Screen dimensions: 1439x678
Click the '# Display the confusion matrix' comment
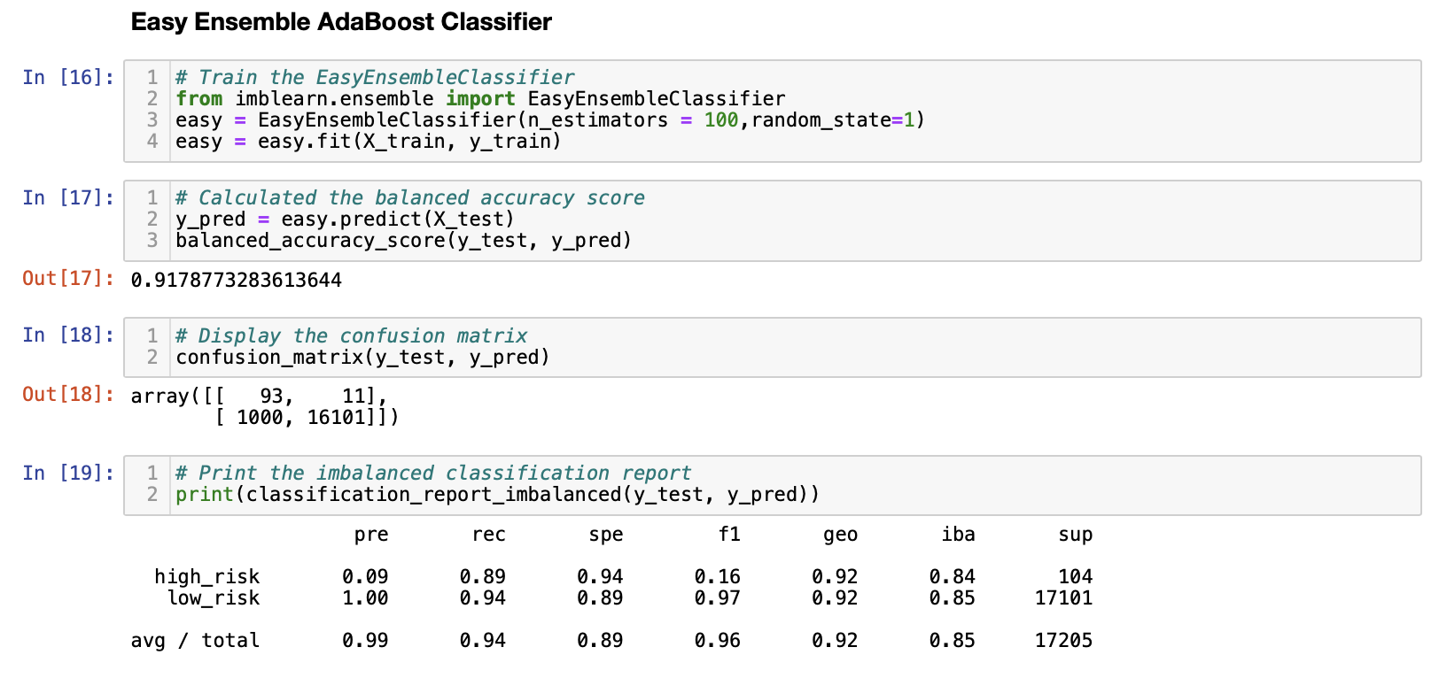click(x=351, y=335)
